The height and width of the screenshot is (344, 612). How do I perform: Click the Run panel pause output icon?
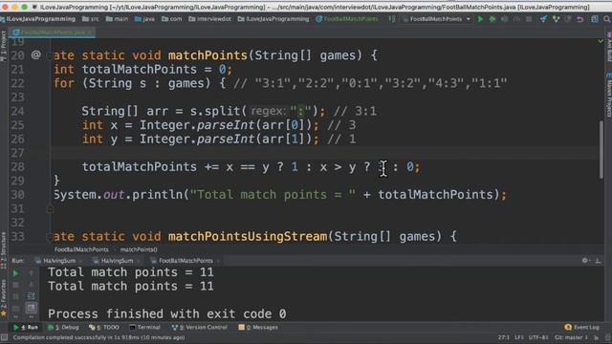pos(15,296)
